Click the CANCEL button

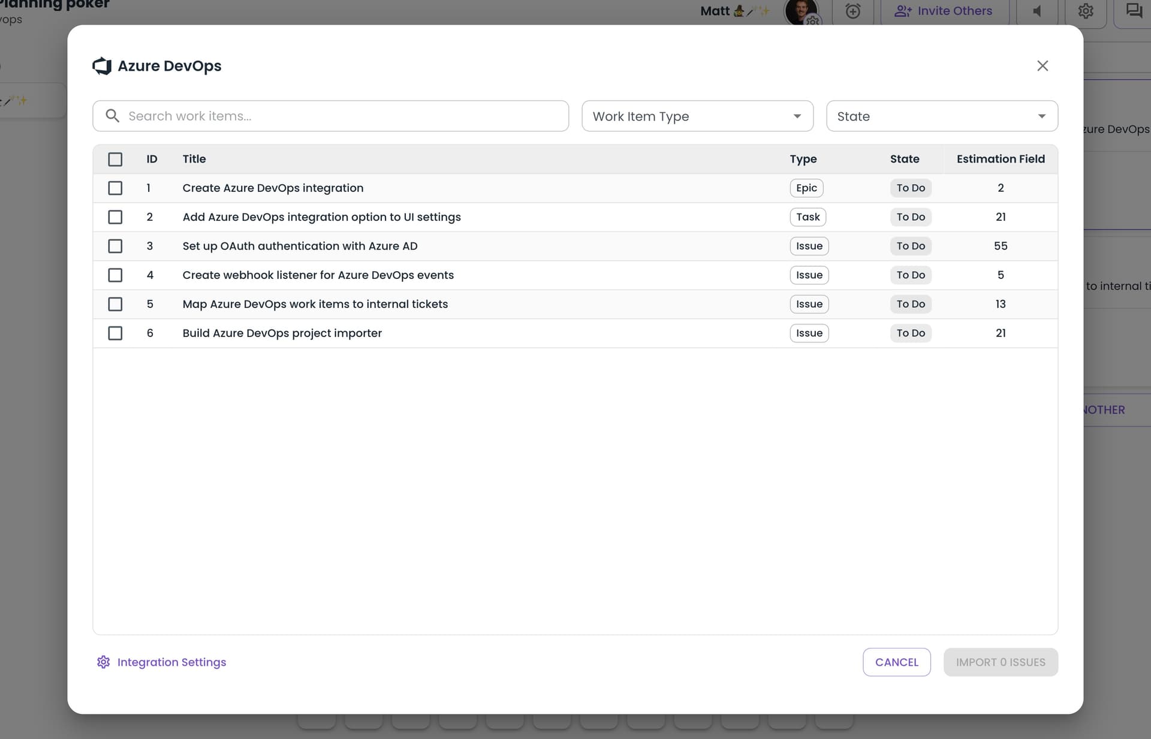click(896, 662)
